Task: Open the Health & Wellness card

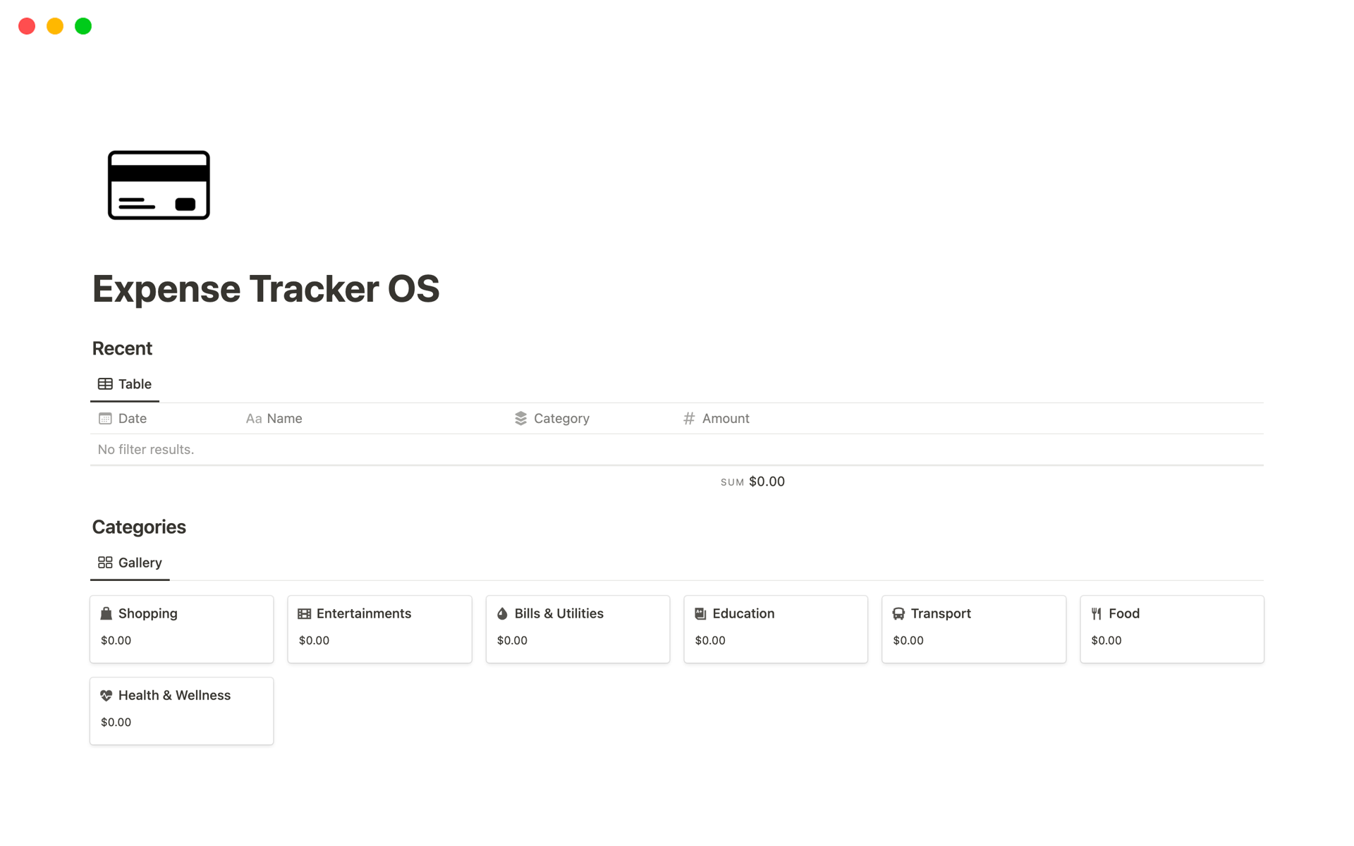Action: [x=181, y=711]
